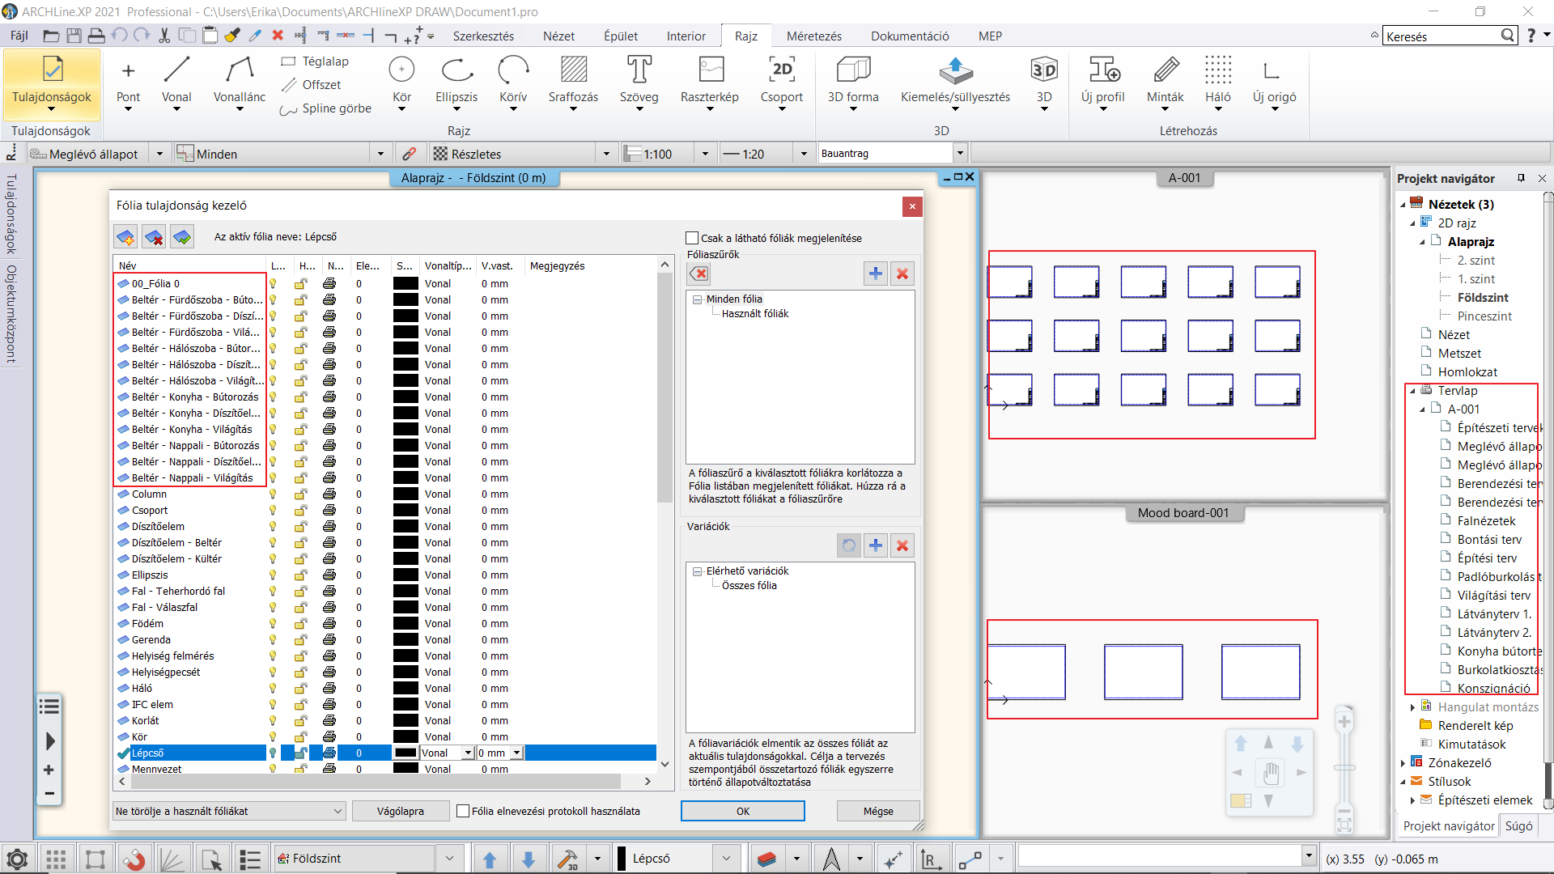Click the Vágólapra button
This screenshot has height=874, width=1554.
[401, 811]
